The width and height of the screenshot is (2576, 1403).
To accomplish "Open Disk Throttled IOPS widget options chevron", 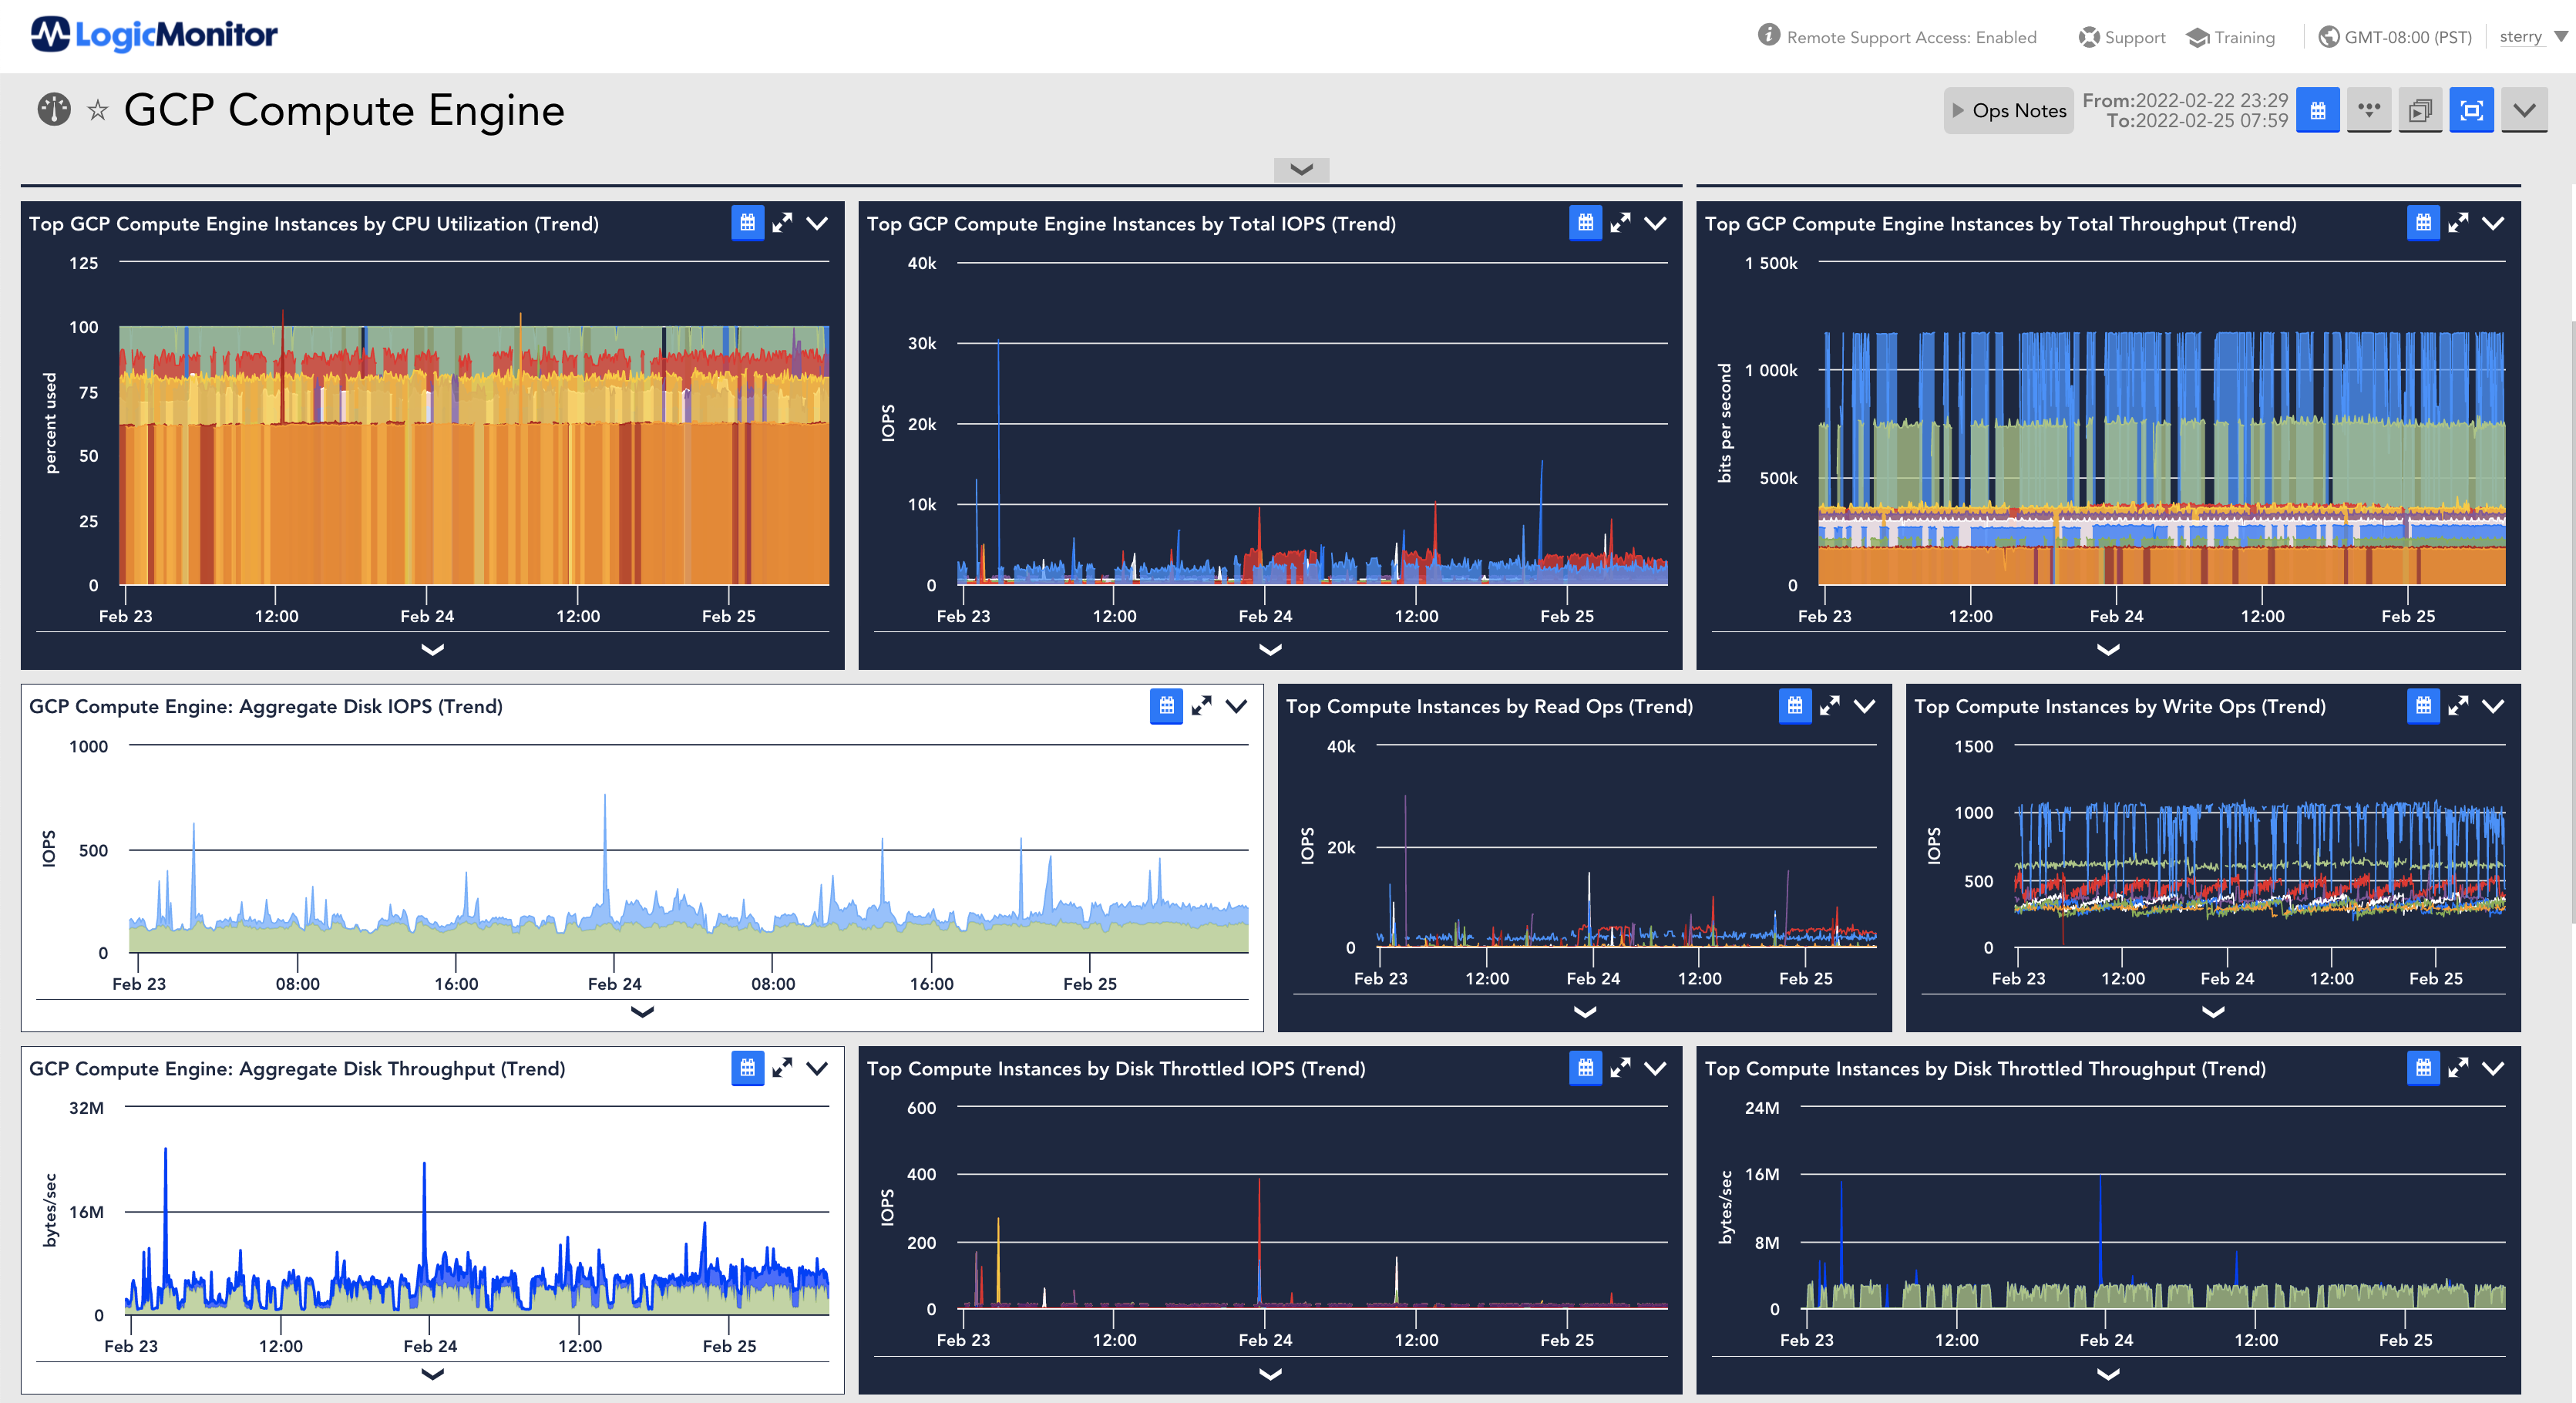I will pyautogui.click(x=1655, y=1068).
